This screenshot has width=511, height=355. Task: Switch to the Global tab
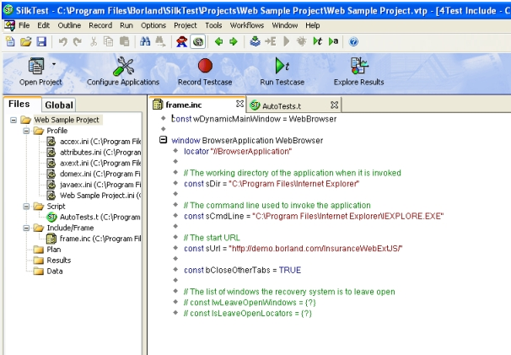tap(59, 105)
